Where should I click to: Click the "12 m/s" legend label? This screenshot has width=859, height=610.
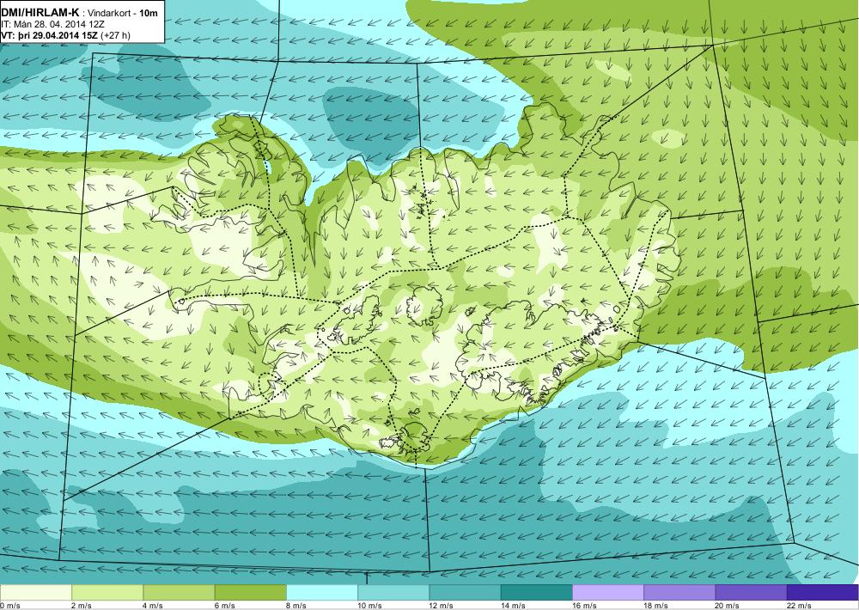442,606
